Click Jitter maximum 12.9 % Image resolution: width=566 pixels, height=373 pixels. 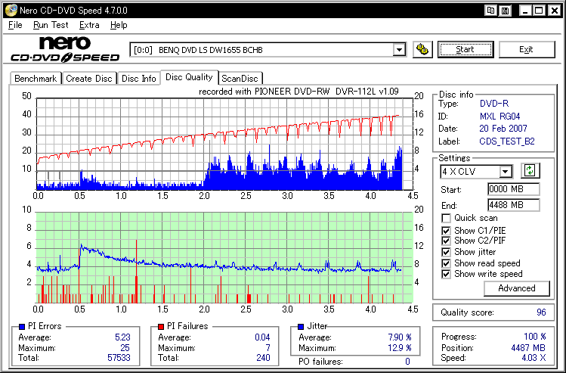click(x=400, y=348)
